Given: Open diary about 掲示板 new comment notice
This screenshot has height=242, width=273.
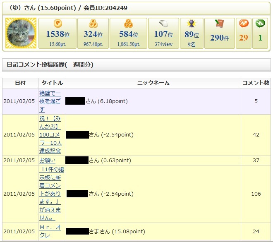Looking at the screenshot, I should click(x=51, y=194).
